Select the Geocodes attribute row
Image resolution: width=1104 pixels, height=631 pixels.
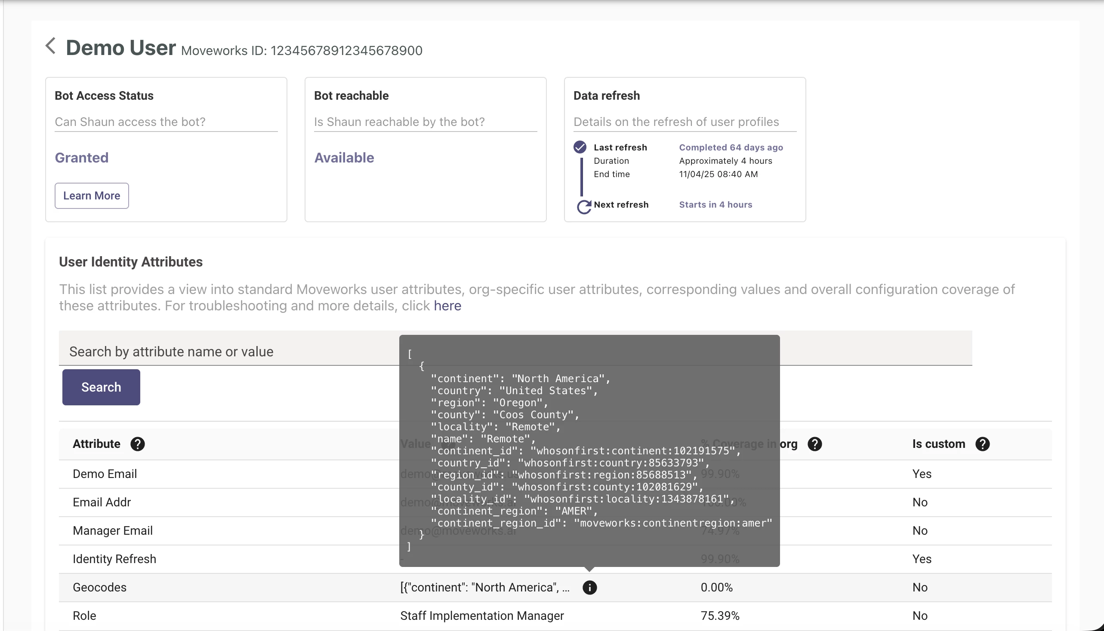[x=99, y=587]
